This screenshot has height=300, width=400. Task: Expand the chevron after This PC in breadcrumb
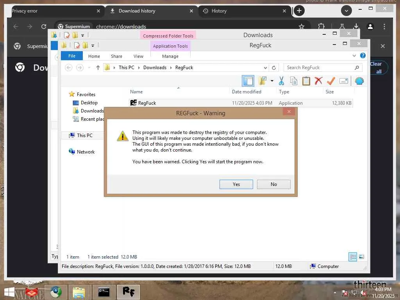[x=139, y=68]
